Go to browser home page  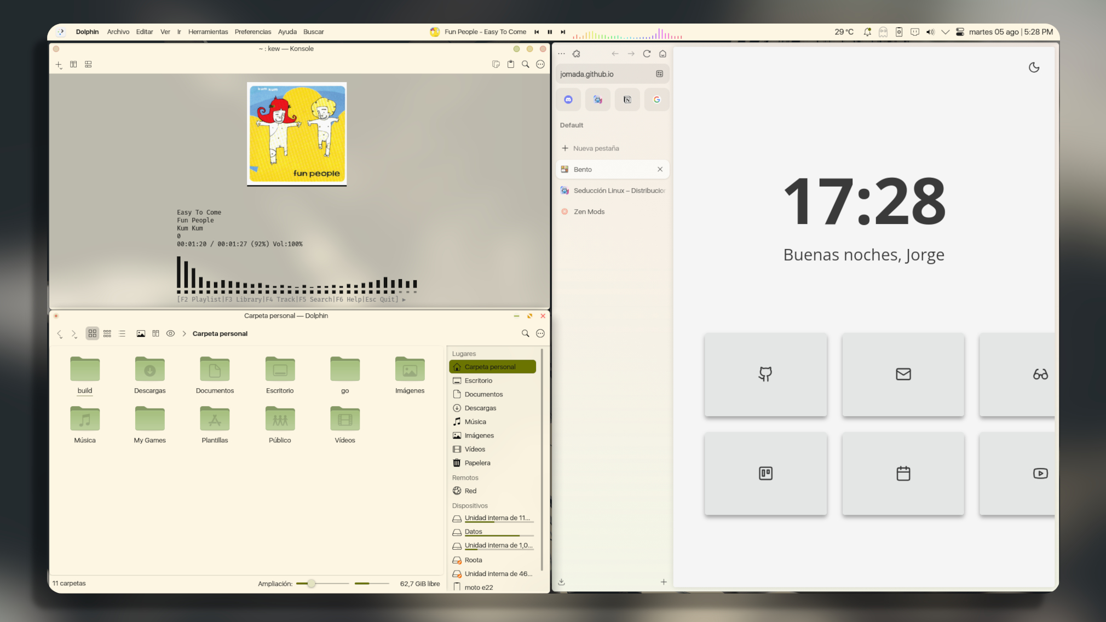coord(663,54)
